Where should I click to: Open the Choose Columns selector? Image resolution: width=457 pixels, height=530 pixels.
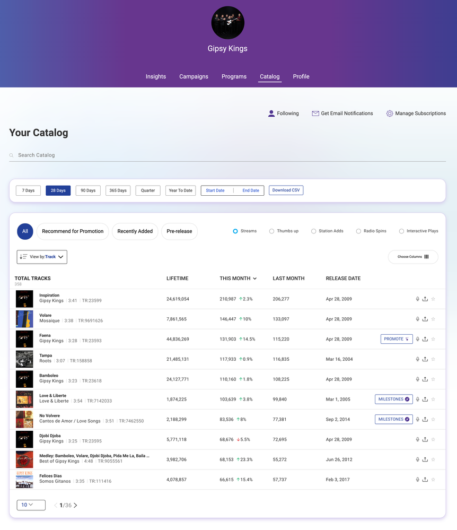coord(413,257)
